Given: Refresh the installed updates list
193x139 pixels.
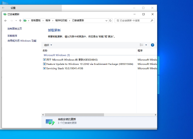Looking at the screenshot, I should tap(110, 20).
